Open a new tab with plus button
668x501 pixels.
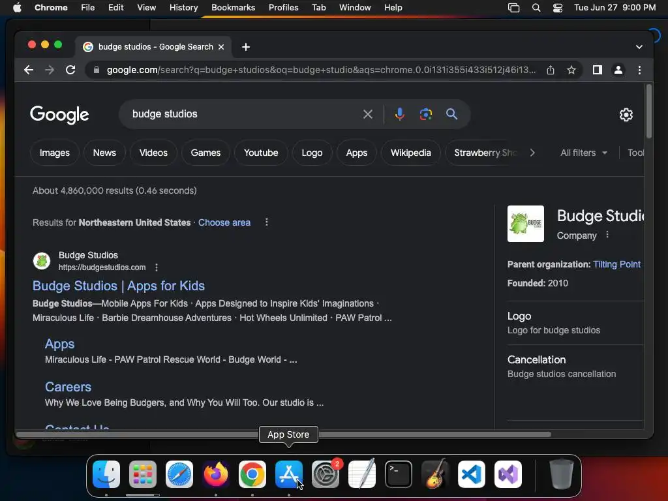click(246, 47)
